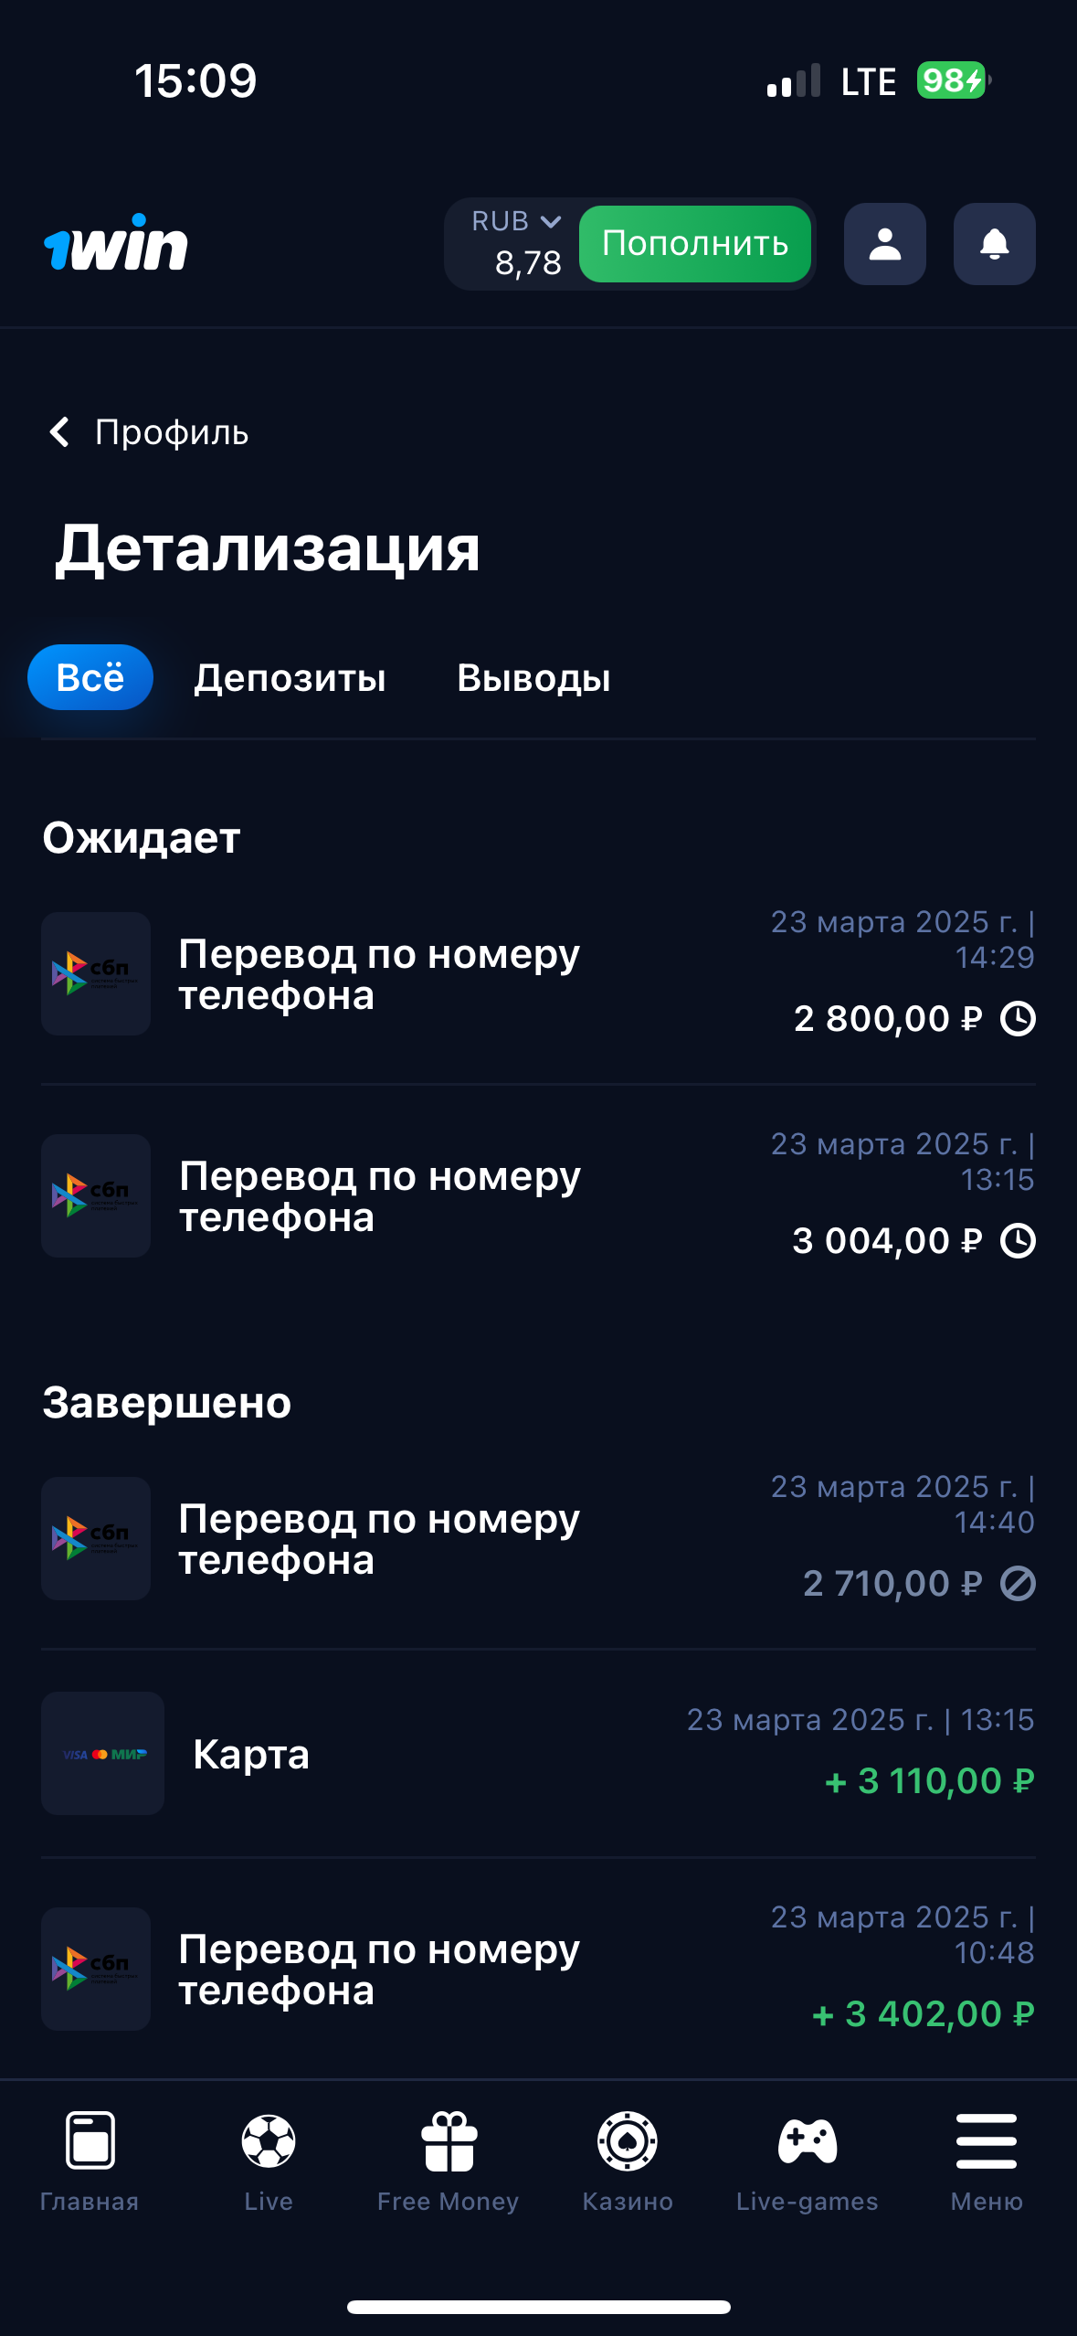Go back to Профиль

point(148,432)
